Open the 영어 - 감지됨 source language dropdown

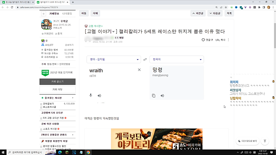click(114, 59)
